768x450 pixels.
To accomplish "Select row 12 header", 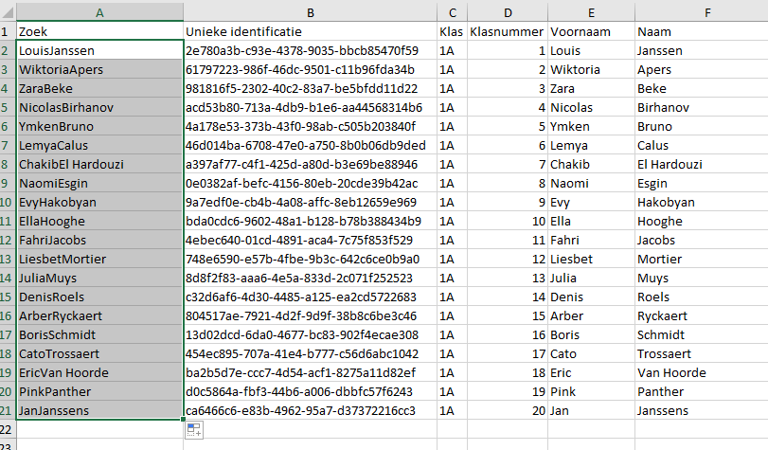I will [8, 241].
